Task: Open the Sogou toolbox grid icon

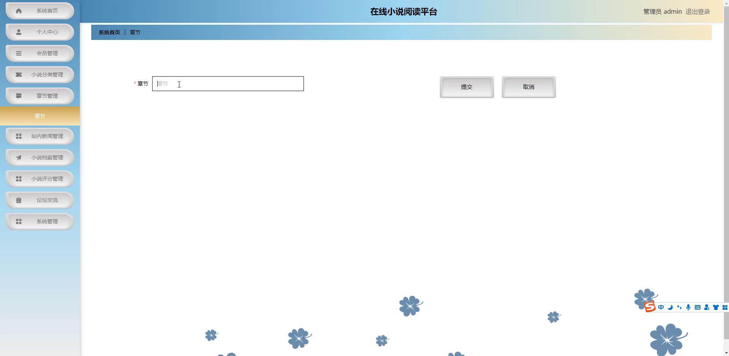Action: [x=725, y=307]
